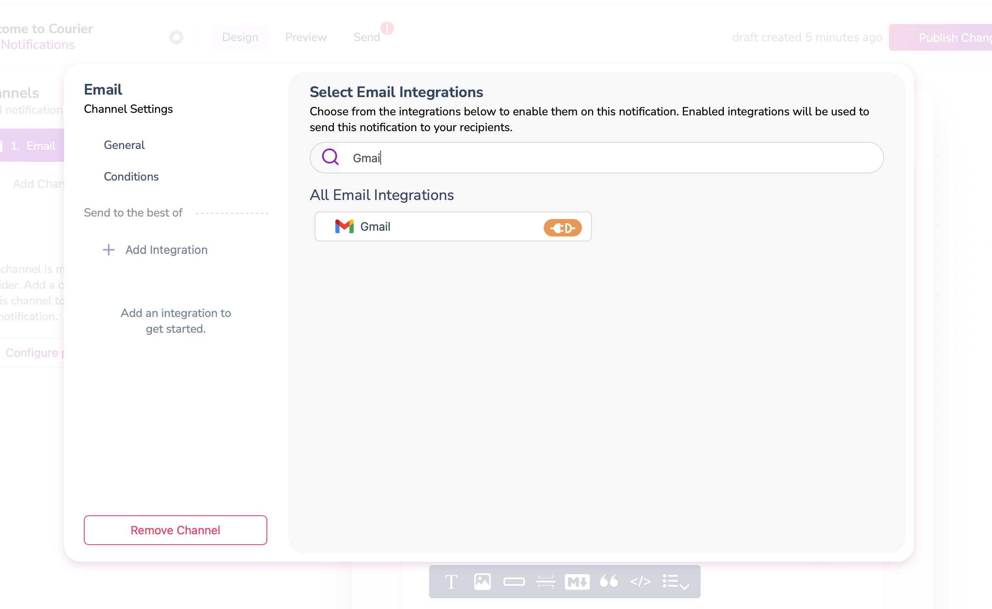The height and width of the screenshot is (609, 992).
Task: Click the Text block tool icon
Action: pyautogui.click(x=451, y=582)
